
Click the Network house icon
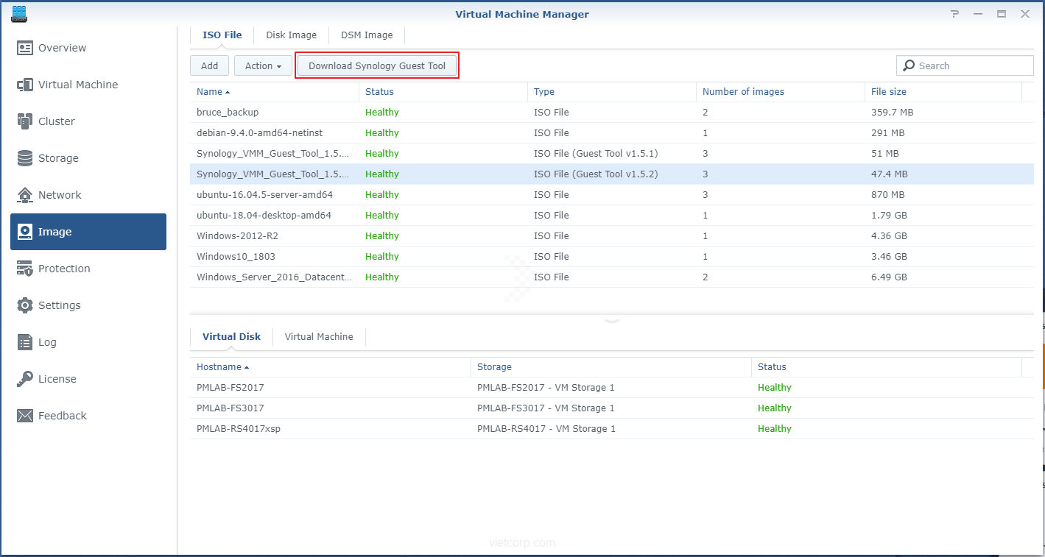pyautogui.click(x=25, y=195)
